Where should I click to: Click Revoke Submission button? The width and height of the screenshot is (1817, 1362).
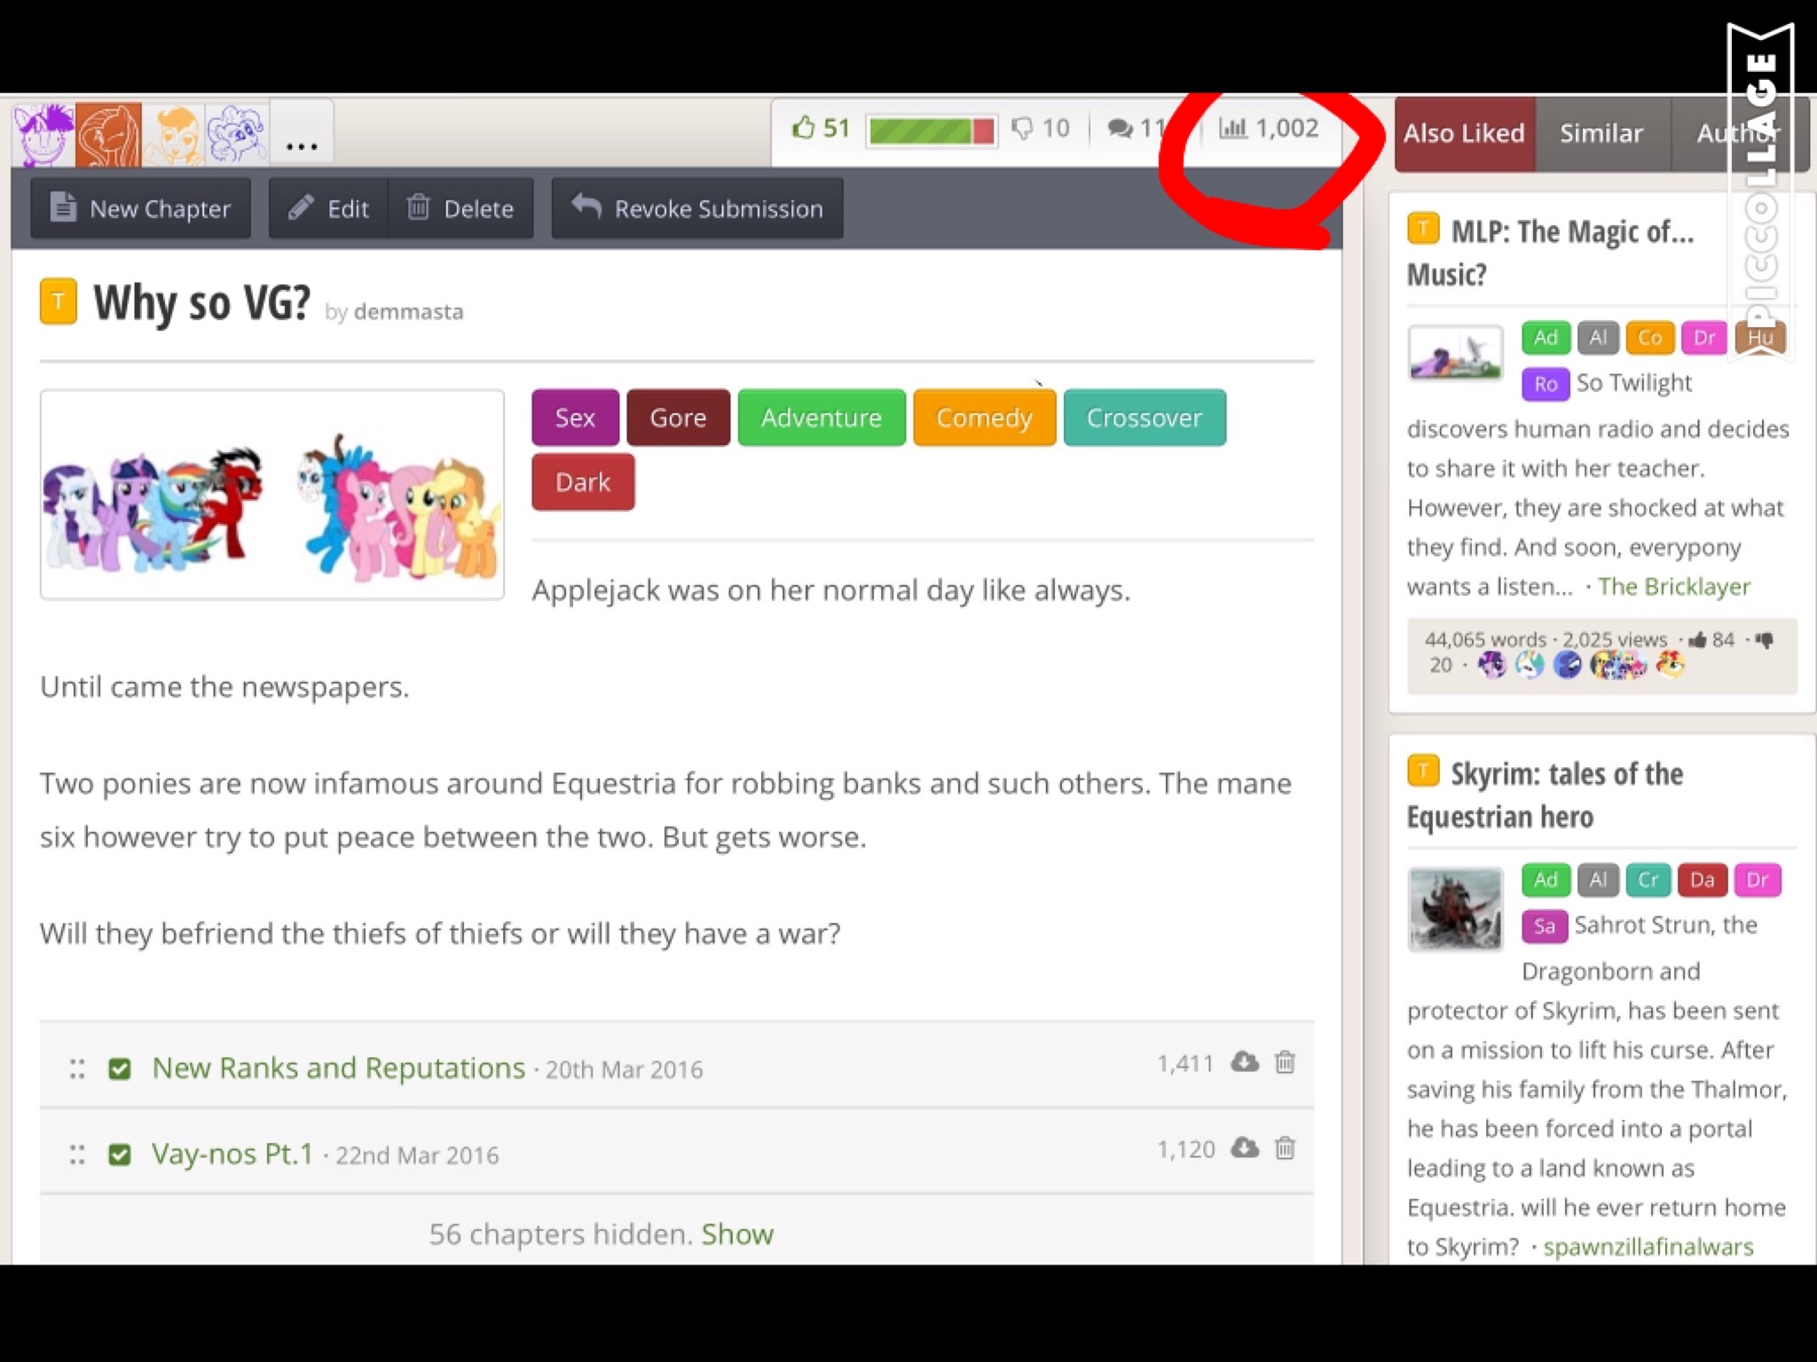[697, 208]
